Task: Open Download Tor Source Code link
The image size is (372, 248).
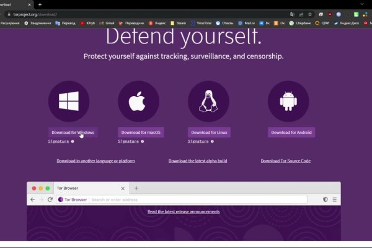Action: click(285, 161)
